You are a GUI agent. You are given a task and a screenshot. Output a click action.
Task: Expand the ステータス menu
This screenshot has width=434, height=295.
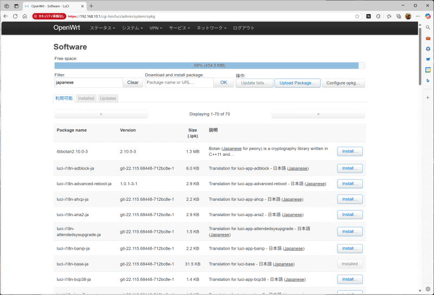[102, 28]
